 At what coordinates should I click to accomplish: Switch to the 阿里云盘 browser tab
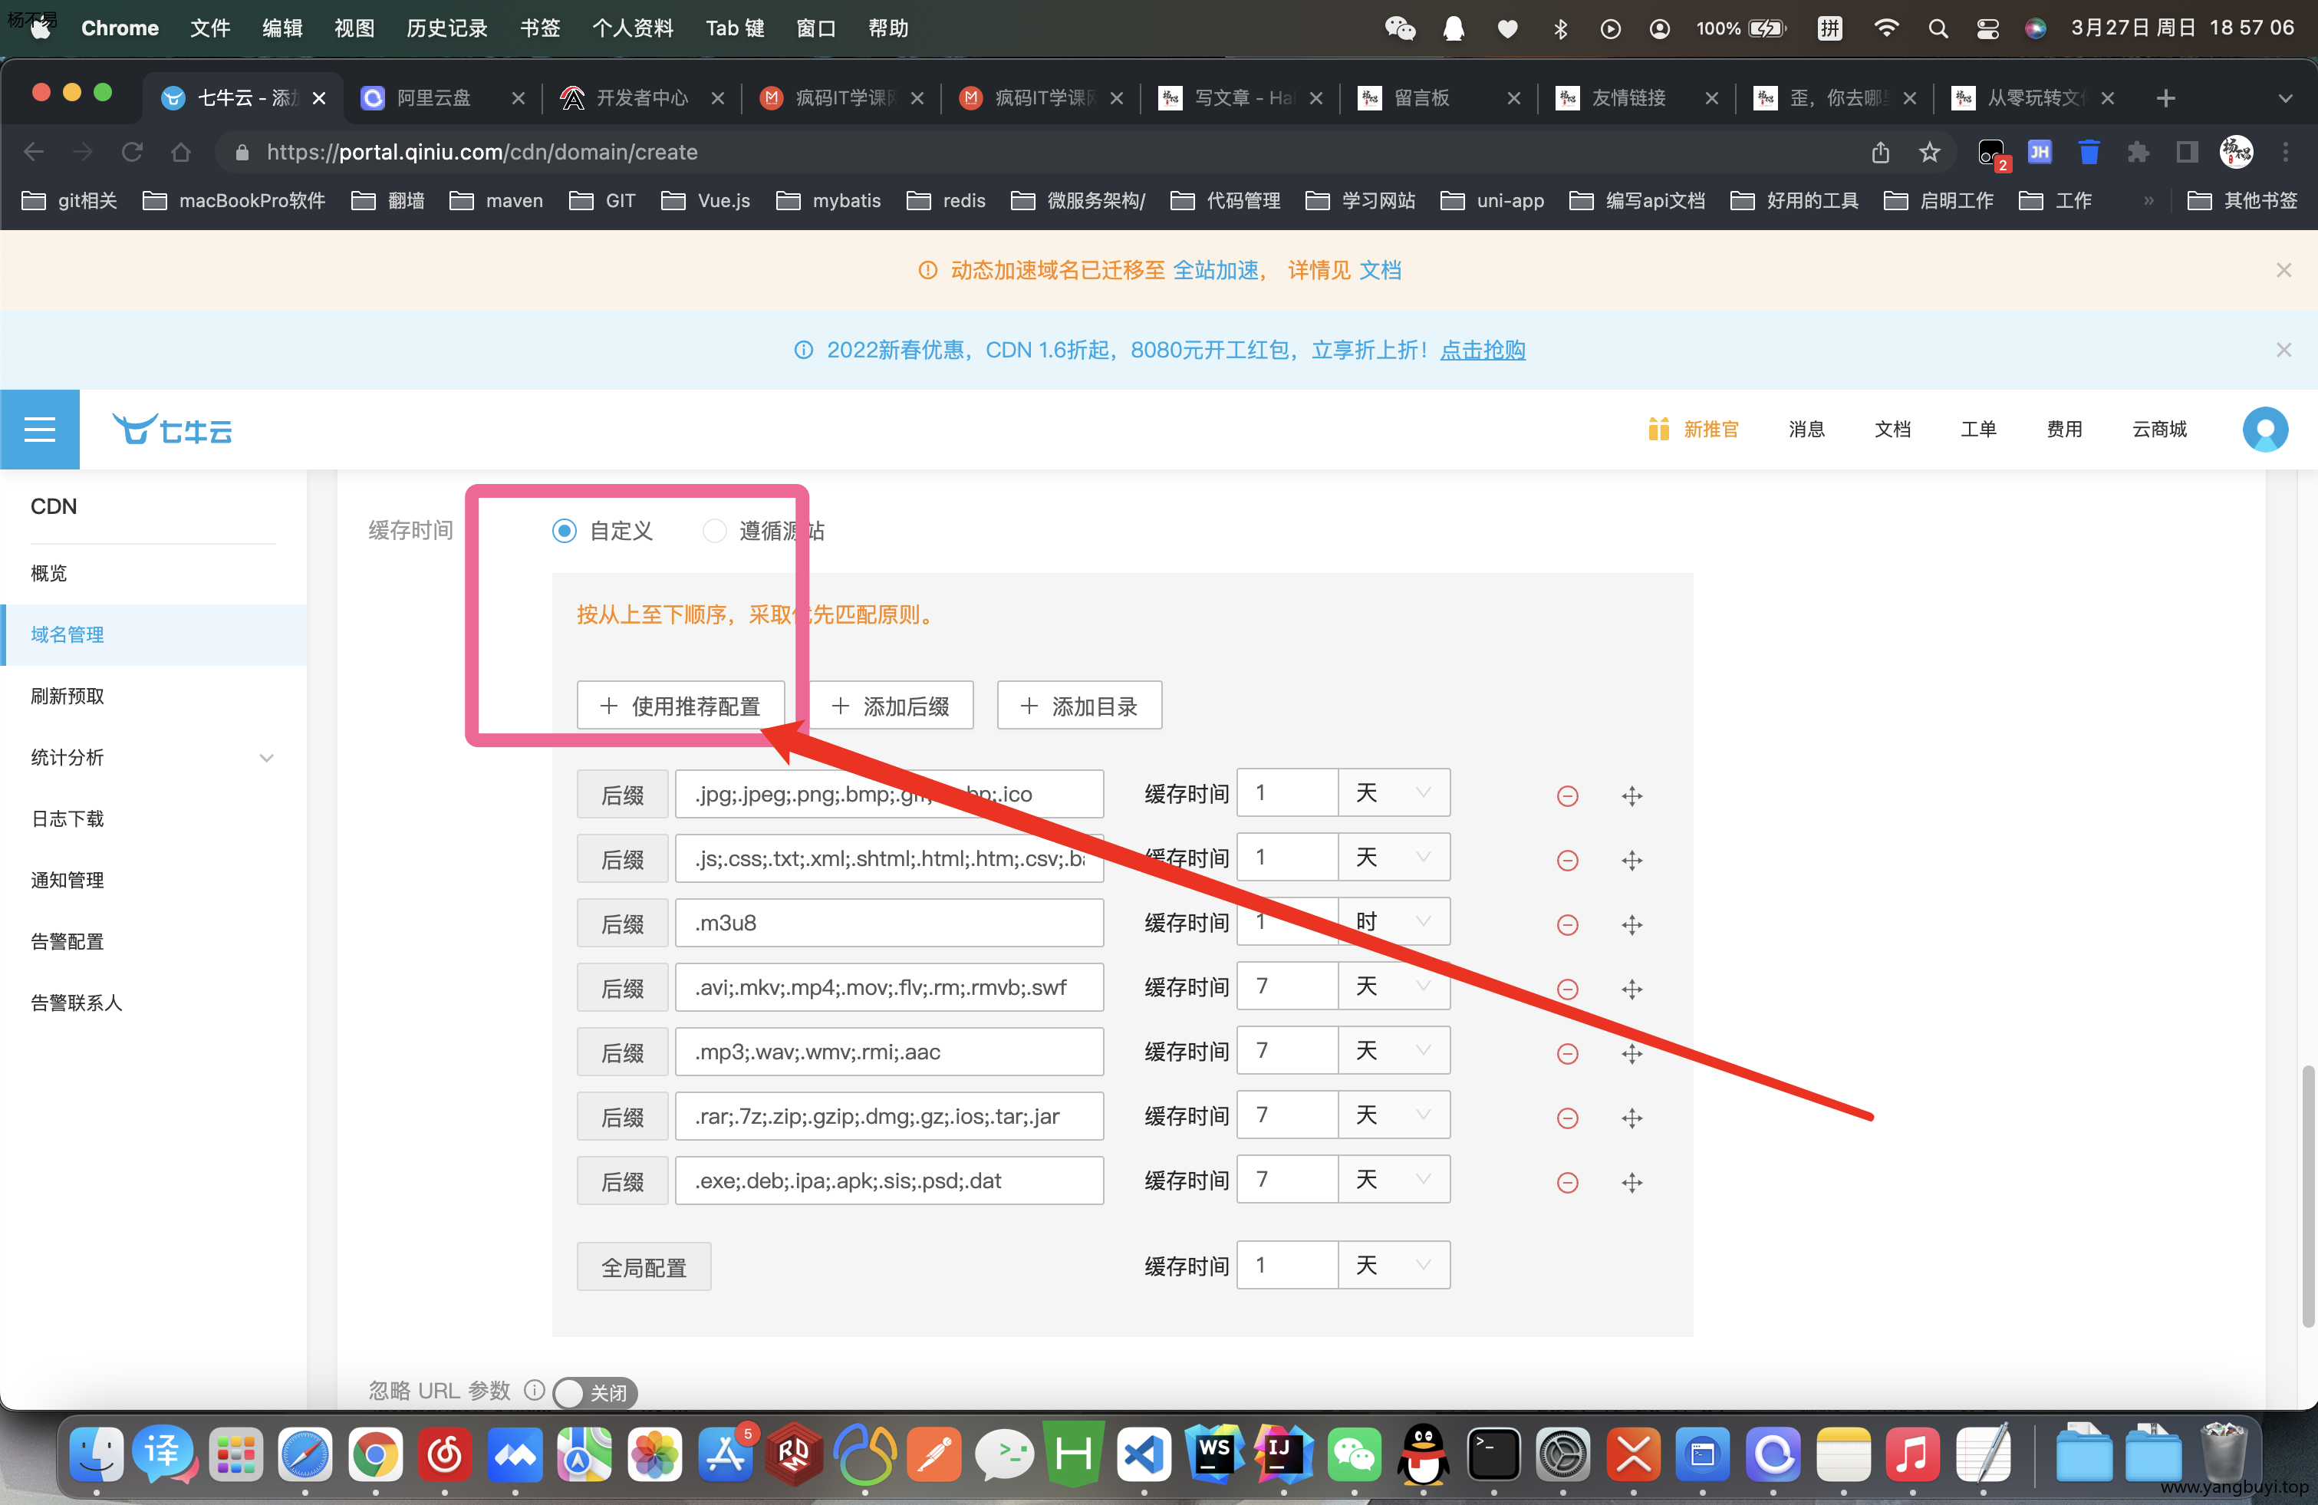click(442, 97)
